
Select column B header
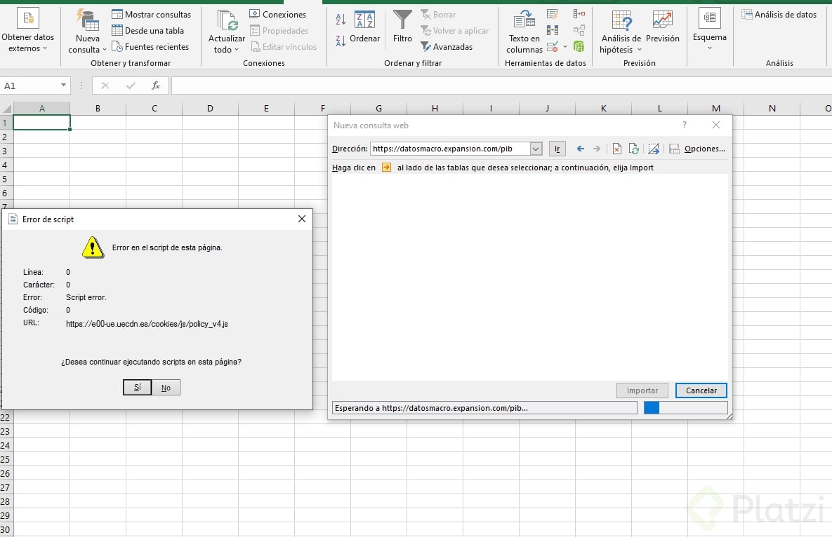point(98,109)
